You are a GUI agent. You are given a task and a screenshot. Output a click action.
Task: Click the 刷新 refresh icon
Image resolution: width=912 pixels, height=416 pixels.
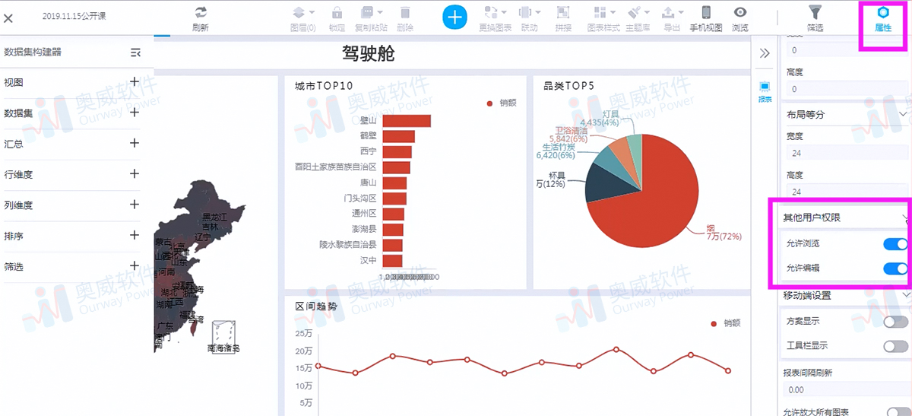(x=201, y=12)
